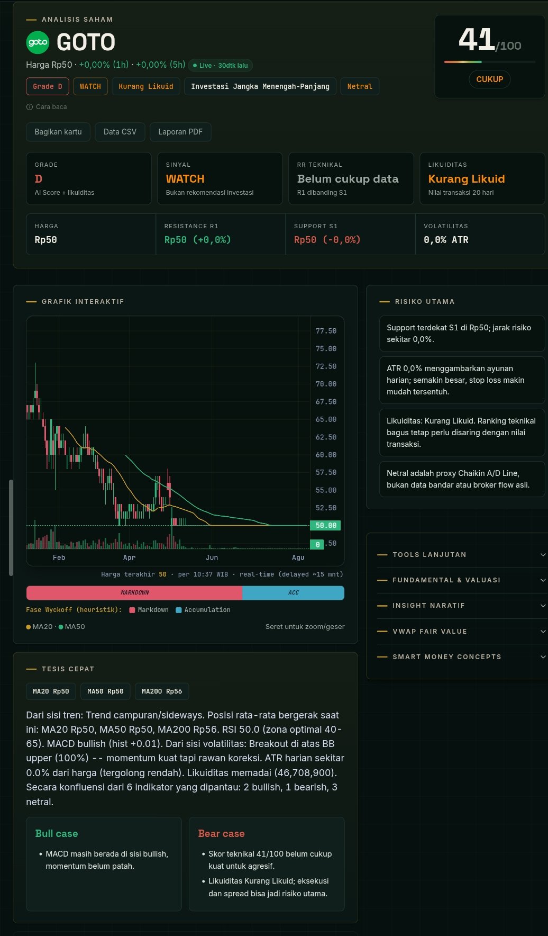
Task: Click the LIKUIDITAS Kurang Likuid card
Action: tap(482, 178)
